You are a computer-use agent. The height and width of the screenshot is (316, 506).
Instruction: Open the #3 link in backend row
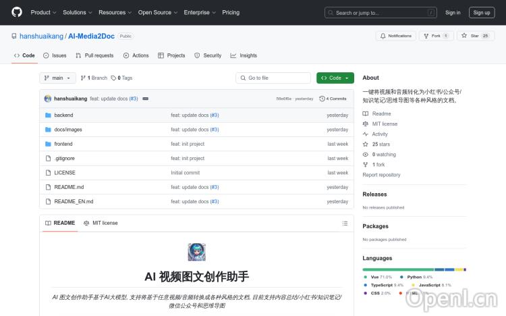[215, 115]
